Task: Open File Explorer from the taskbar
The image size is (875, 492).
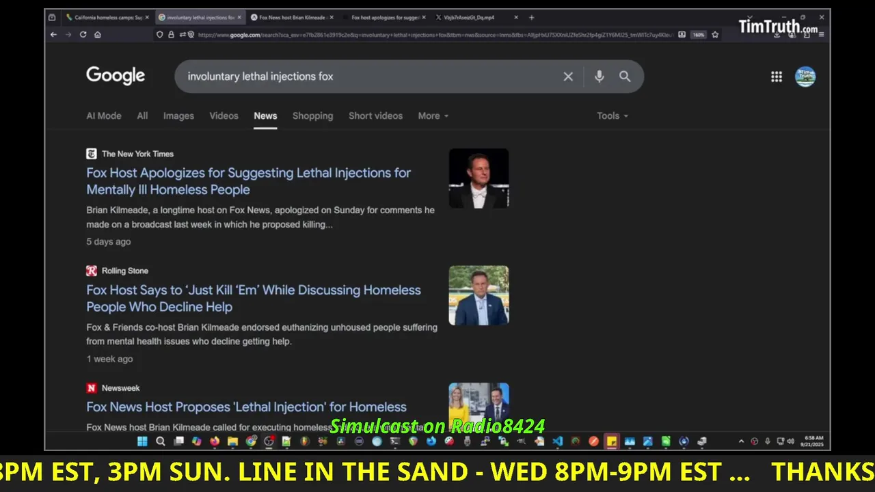Action: 232,441
